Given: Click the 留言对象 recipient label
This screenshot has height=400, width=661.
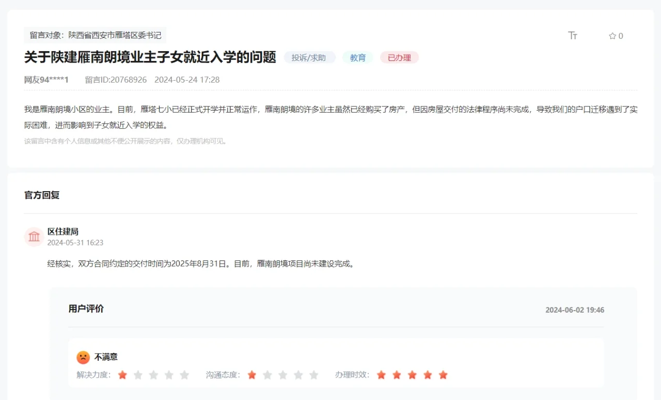Looking at the screenshot, I should pos(96,35).
